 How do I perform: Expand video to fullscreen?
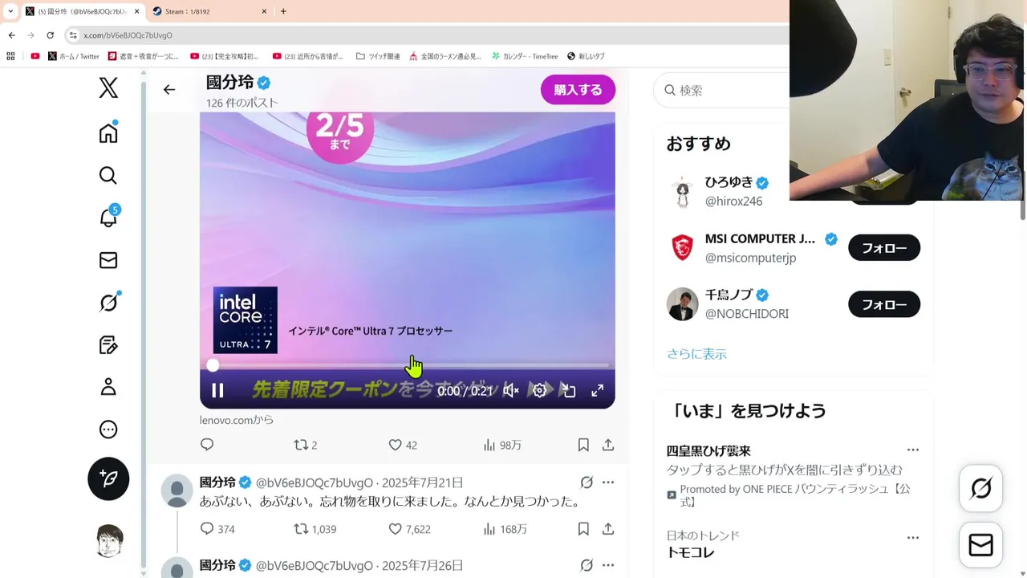(598, 391)
